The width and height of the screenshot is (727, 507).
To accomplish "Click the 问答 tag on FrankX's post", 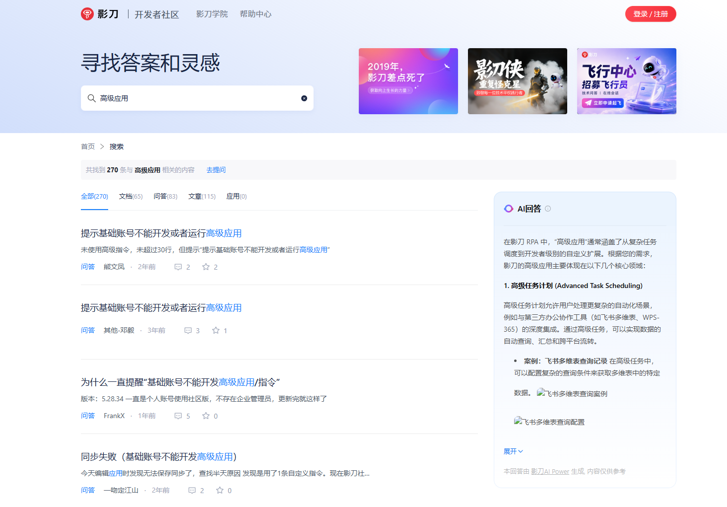I will coord(88,416).
